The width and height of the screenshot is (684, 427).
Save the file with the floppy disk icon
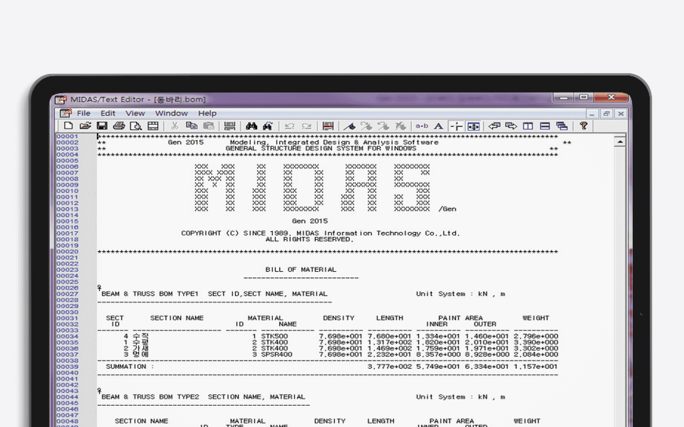(x=102, y=126)
